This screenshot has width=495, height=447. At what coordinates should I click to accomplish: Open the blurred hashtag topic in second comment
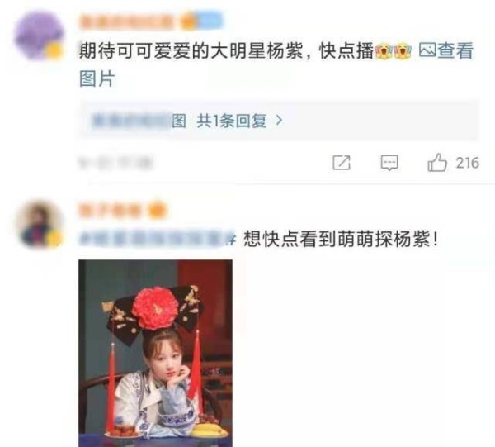coord(158,239)
